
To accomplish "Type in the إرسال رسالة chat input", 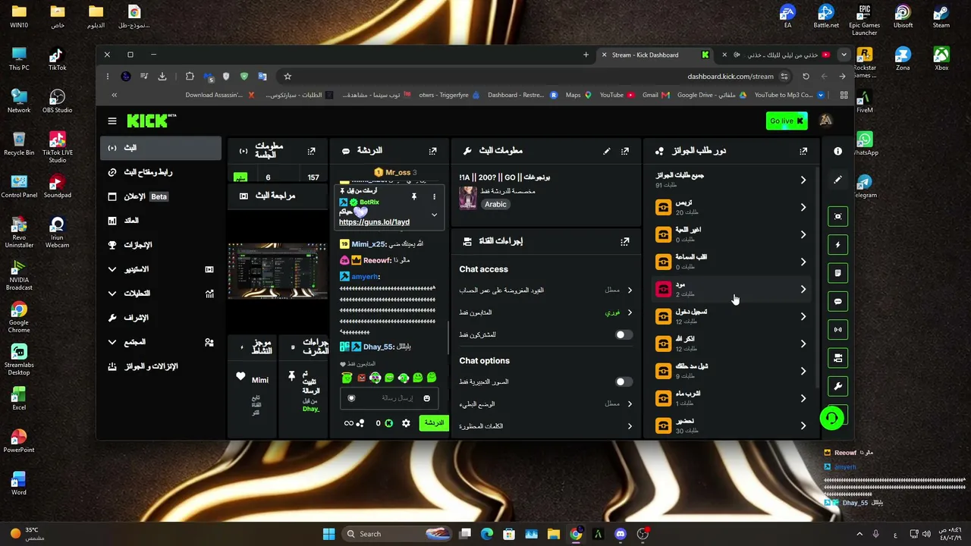I will pyautogui.click(x=388, y=398).
